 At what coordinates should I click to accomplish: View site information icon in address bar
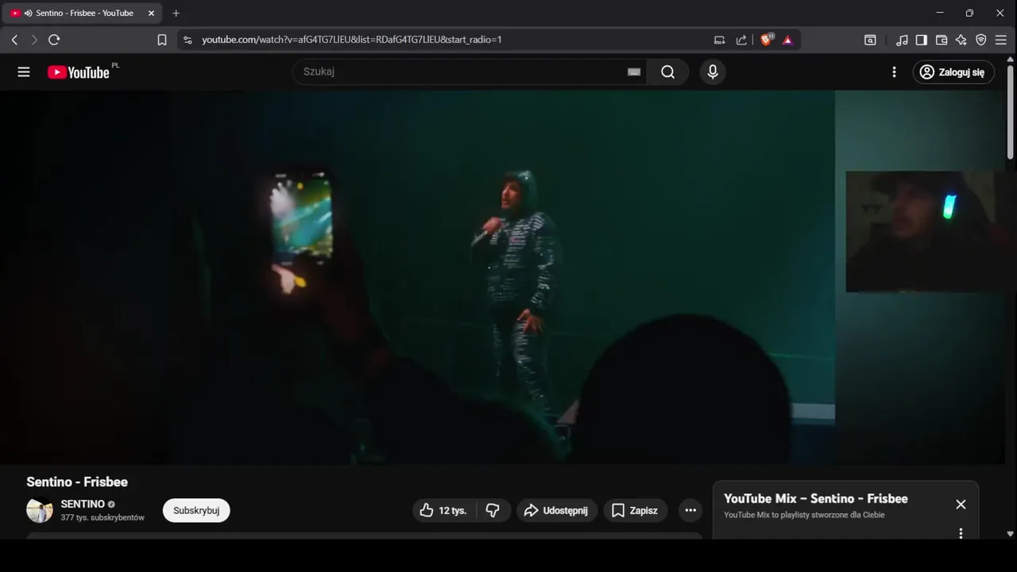[x=188, y=40]
